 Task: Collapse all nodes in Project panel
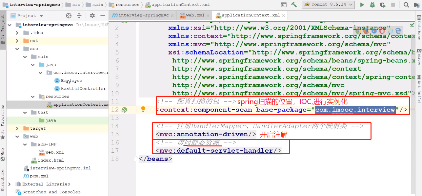79,15
